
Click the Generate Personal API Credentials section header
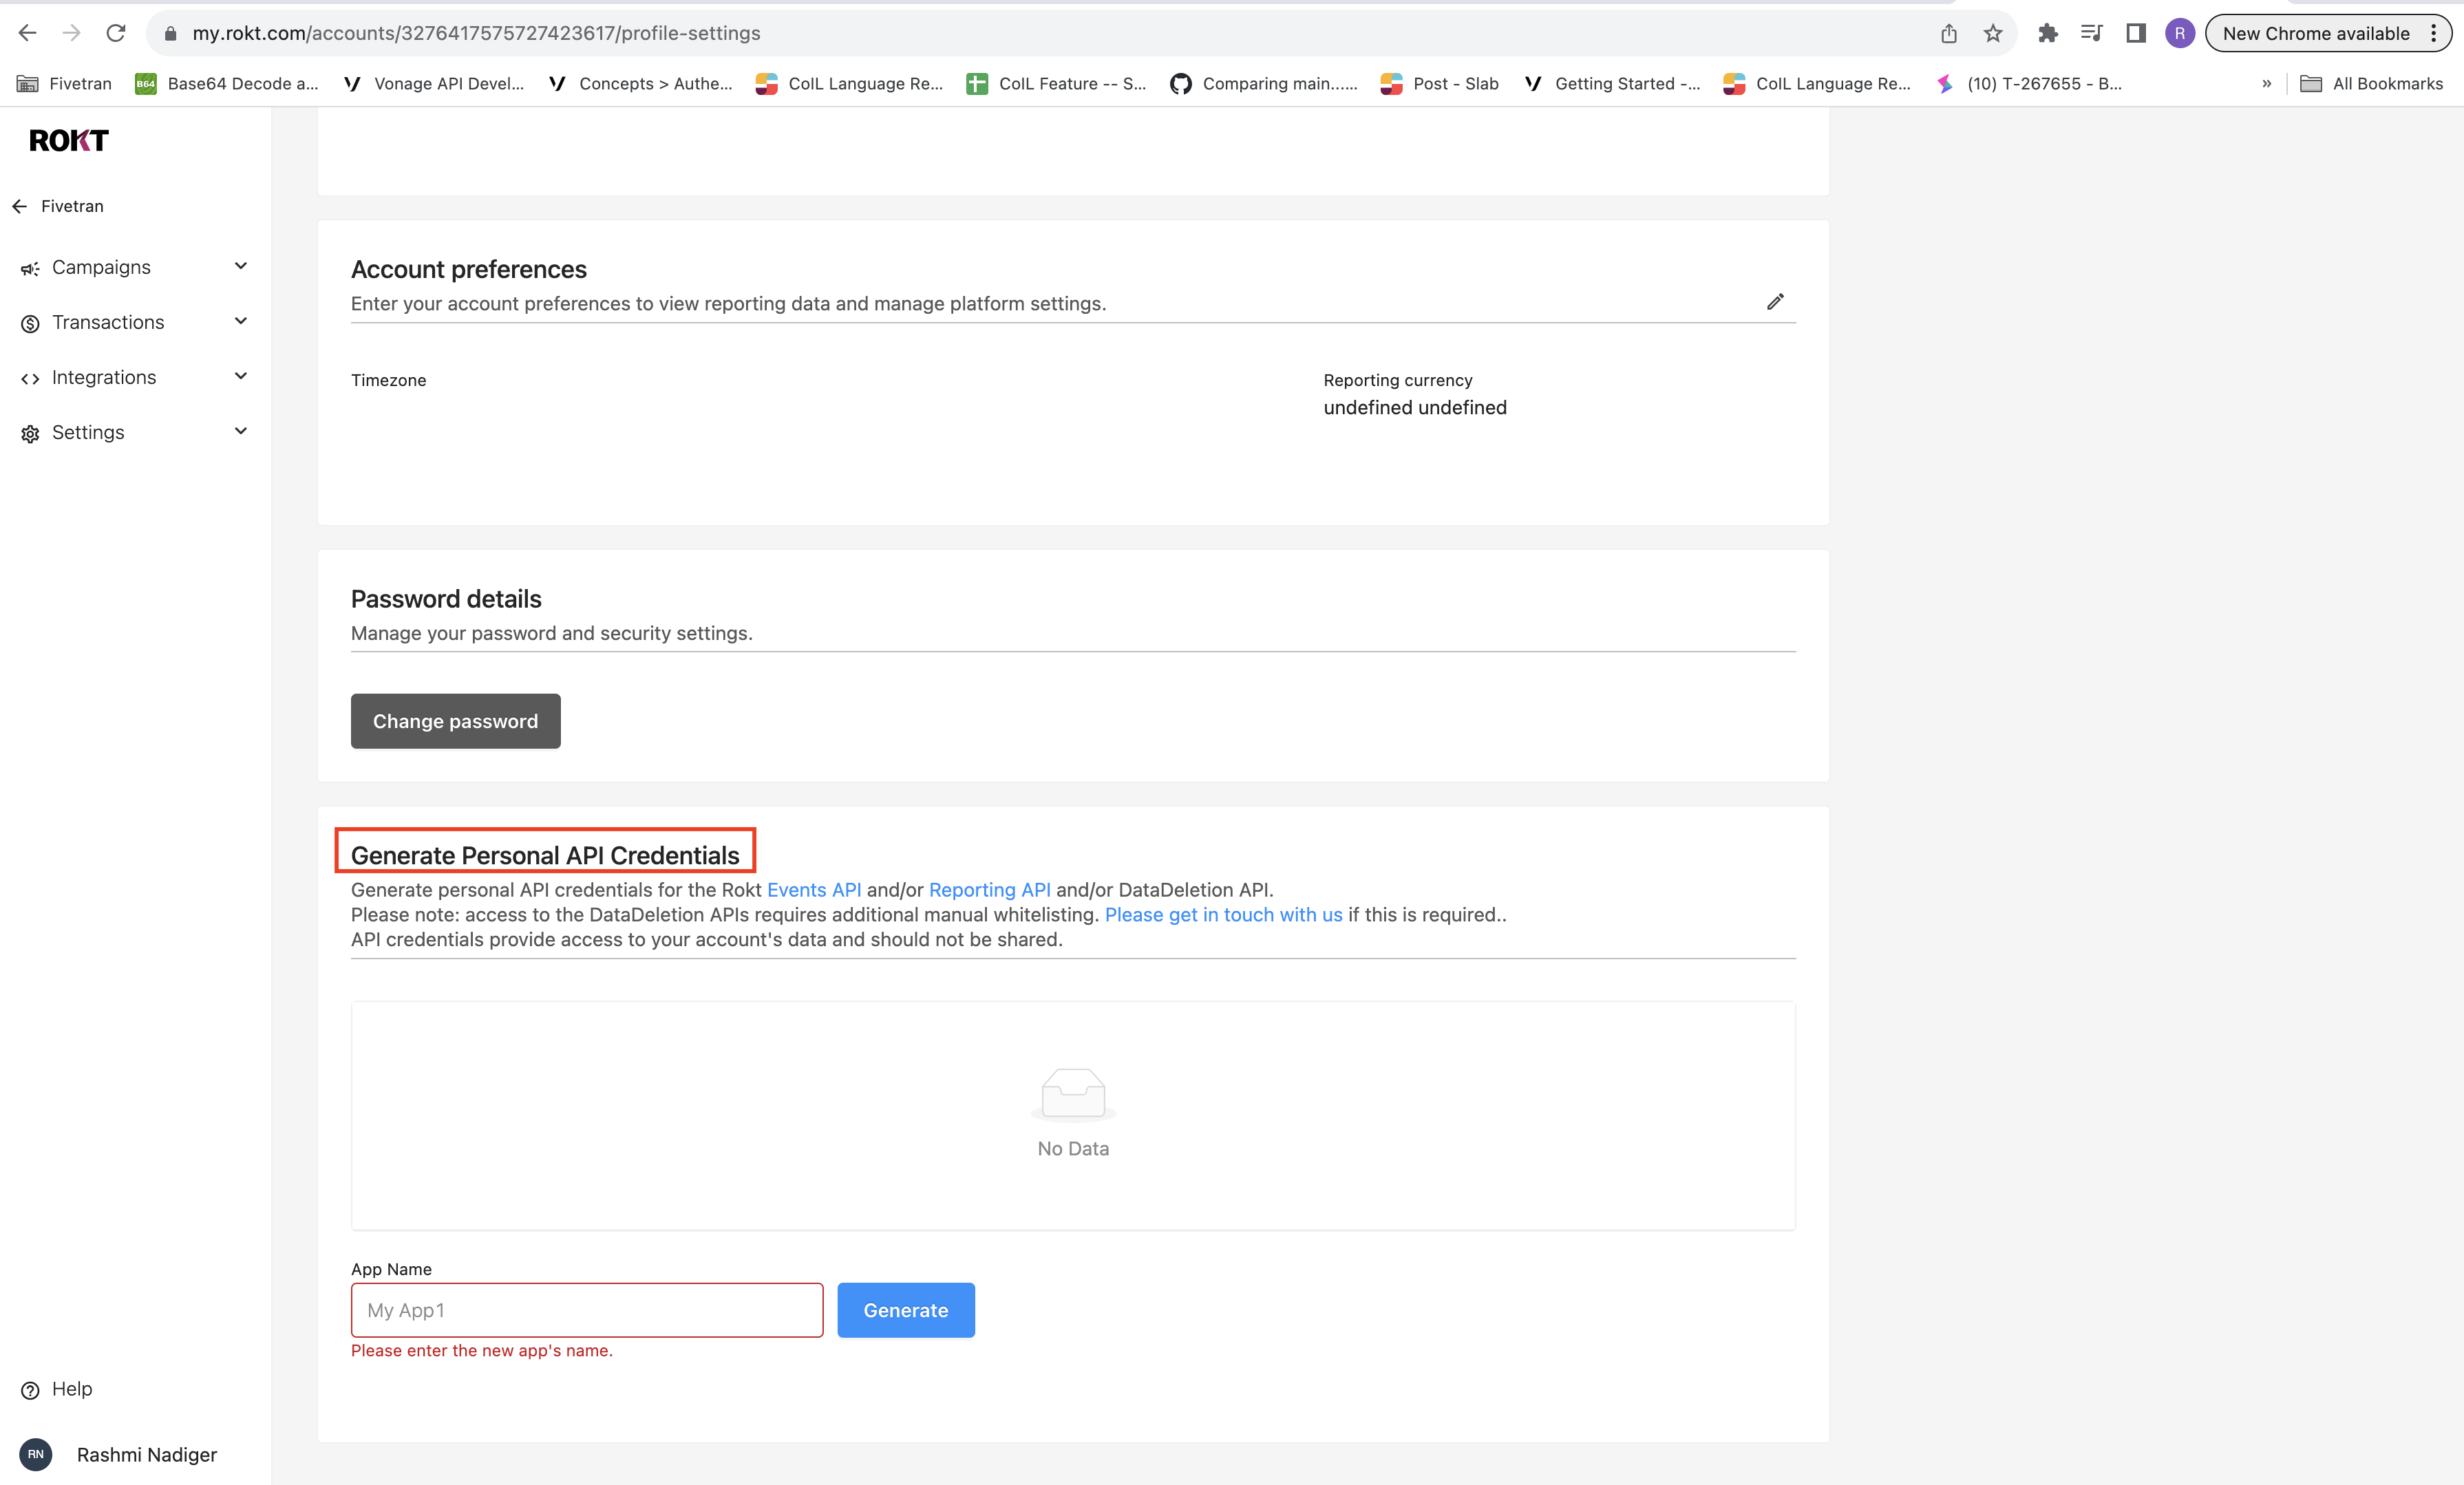click(x=544, y=853)
